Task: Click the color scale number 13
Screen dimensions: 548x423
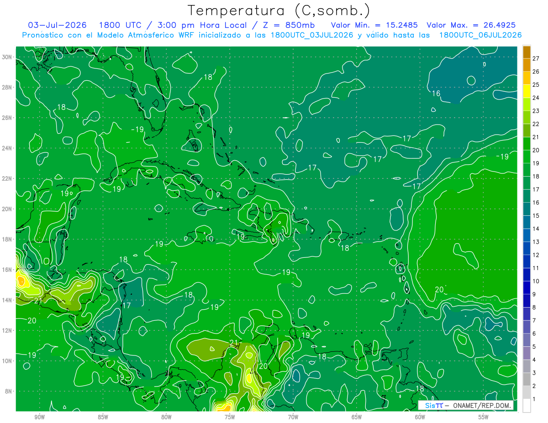Action: pos(536,242)
